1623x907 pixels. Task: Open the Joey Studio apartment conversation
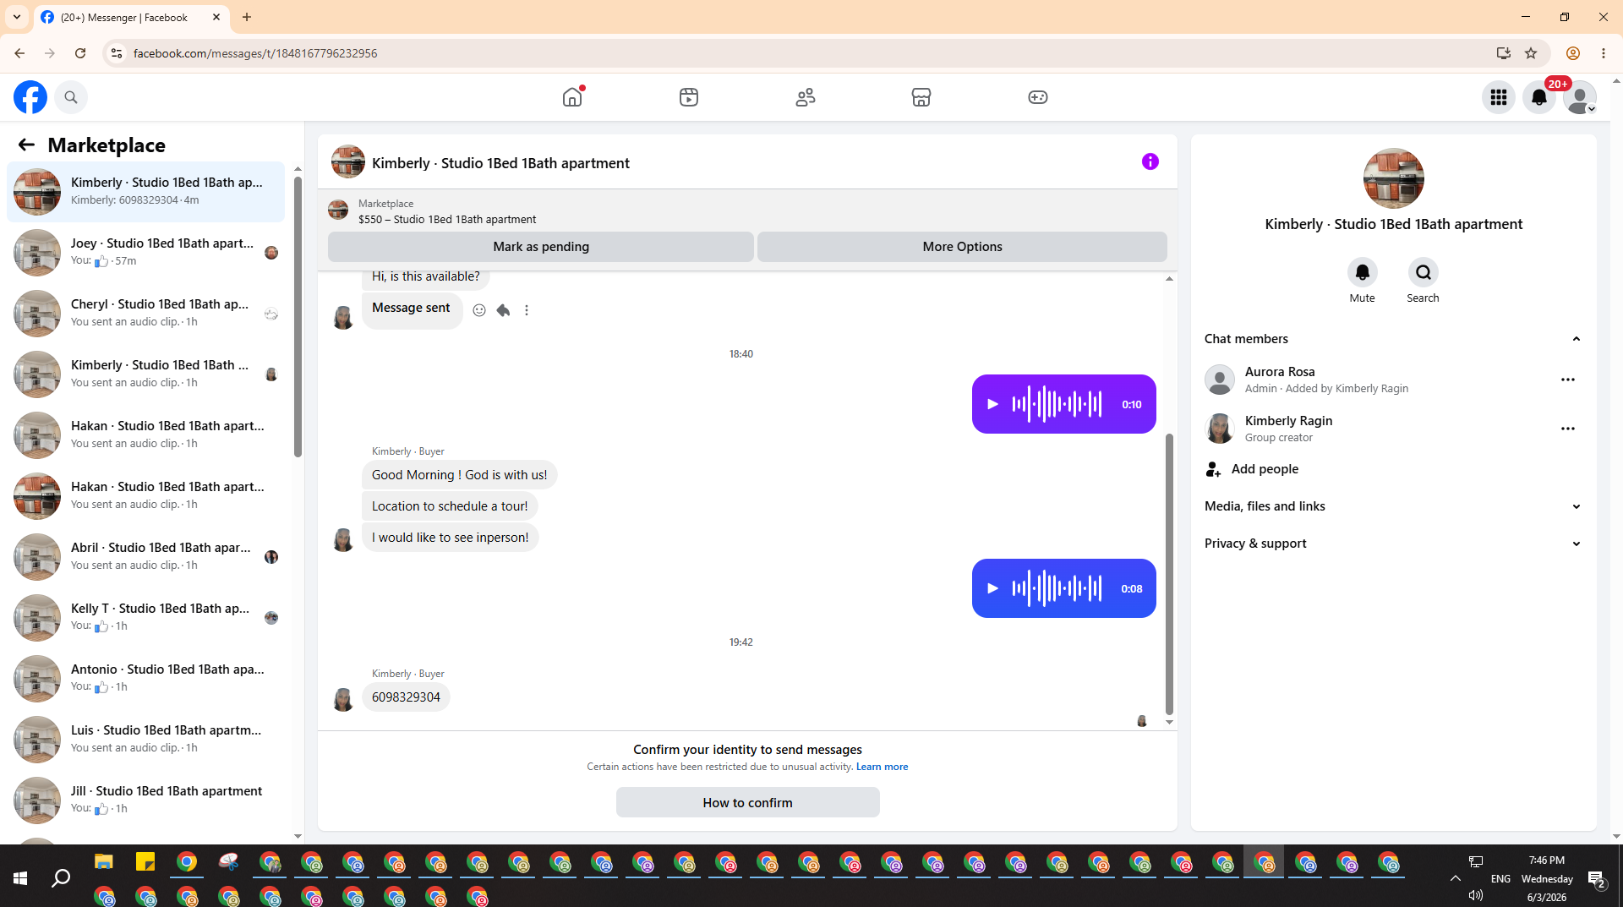(x=146, y=253)
